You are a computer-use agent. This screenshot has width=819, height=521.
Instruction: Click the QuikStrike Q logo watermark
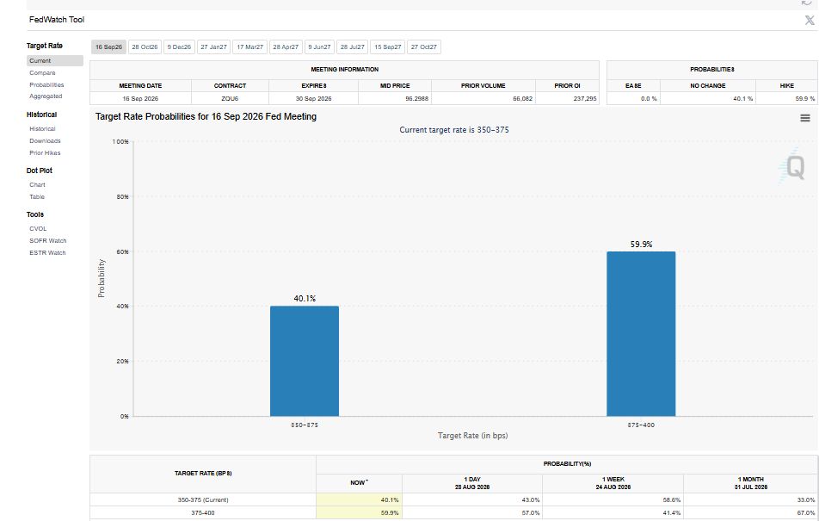[791, 166]
